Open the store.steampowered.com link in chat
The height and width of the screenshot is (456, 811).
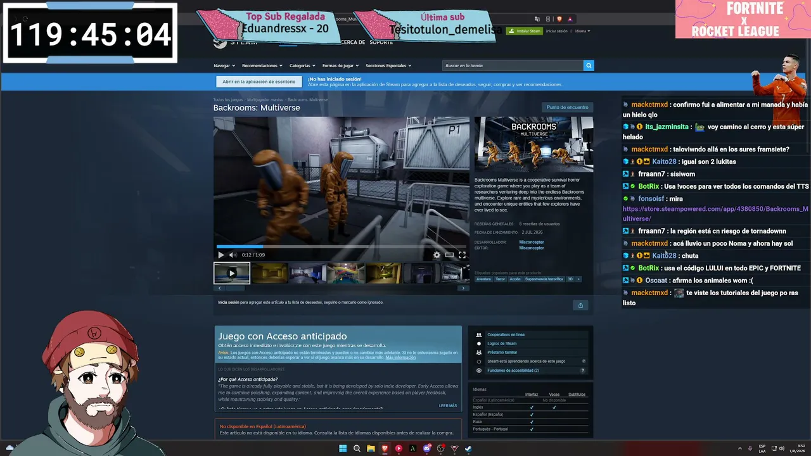(x=715, y=213)
